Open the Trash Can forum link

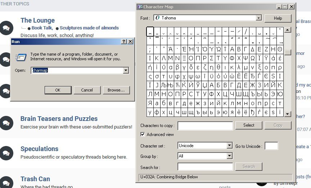[x=35, y=179]
